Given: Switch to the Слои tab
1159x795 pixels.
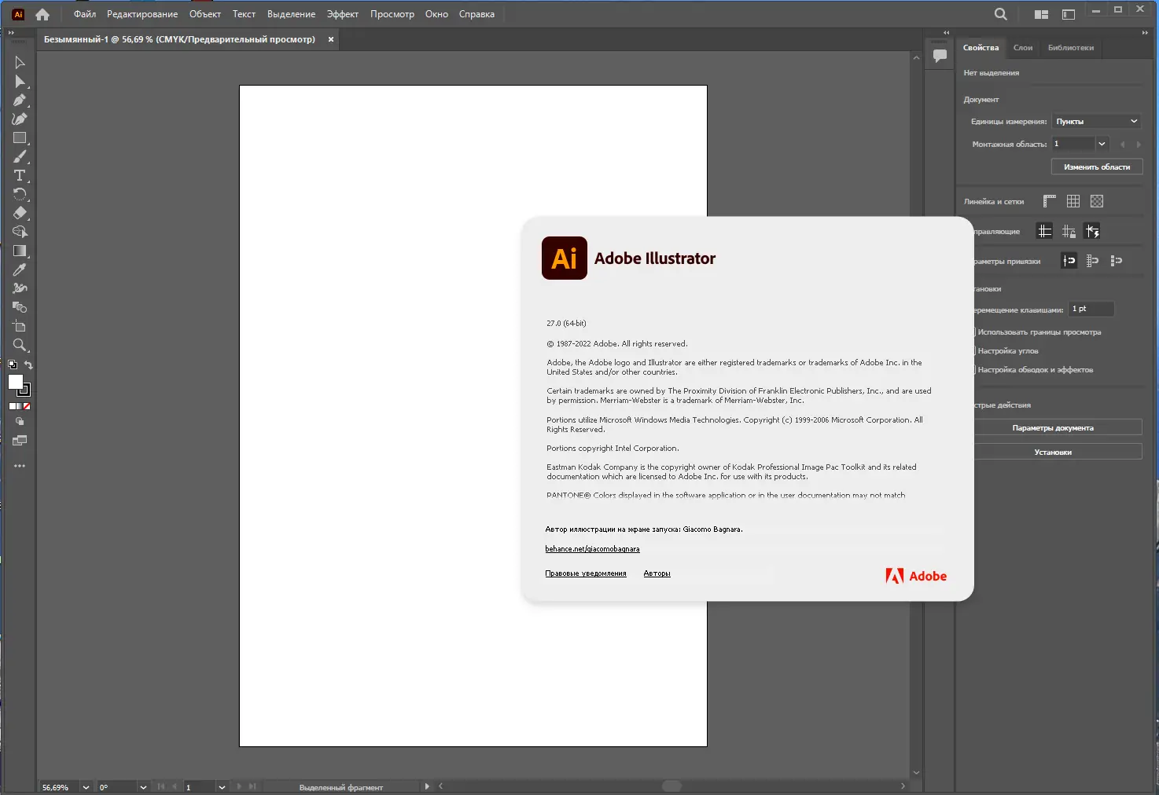Looking at the screenshot, I should point(1023,48).
